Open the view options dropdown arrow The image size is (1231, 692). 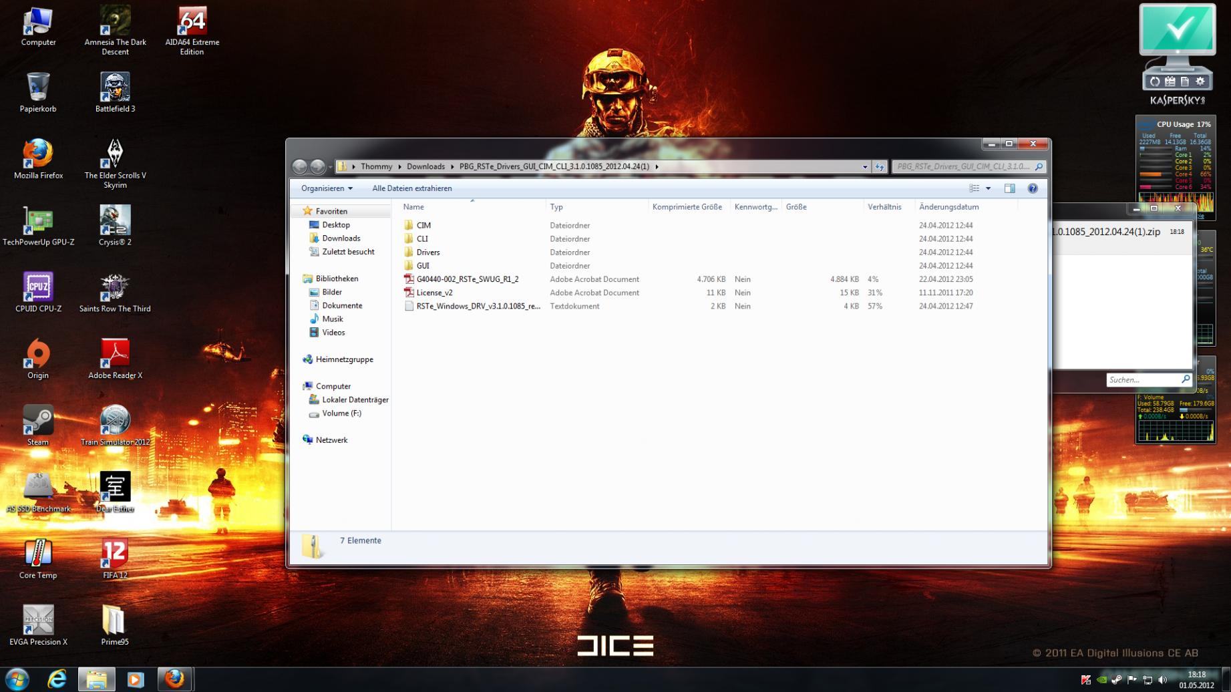pyautogui.click(x=989, y=188)
